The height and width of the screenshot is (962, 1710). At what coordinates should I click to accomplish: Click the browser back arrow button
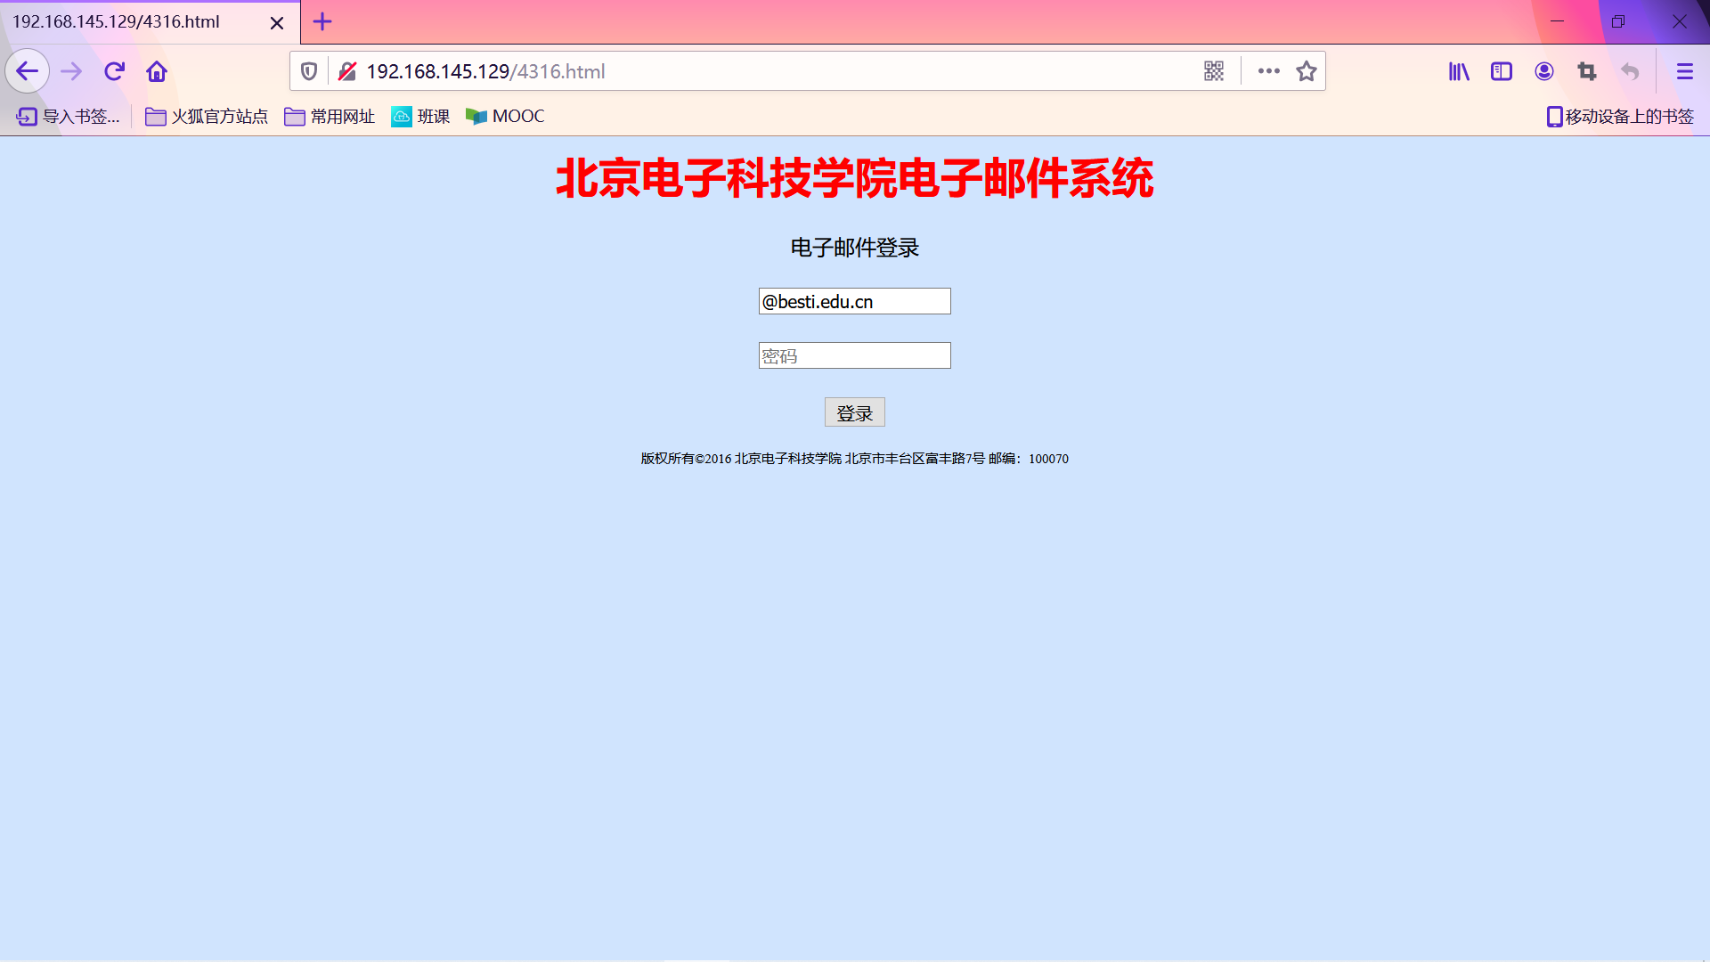click(x=27, y=71)
